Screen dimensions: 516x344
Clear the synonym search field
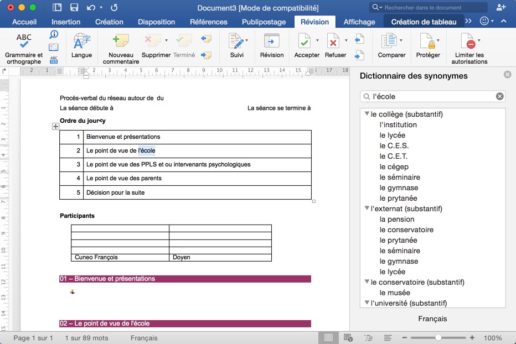pyautogui.click(x=499, y=96)
